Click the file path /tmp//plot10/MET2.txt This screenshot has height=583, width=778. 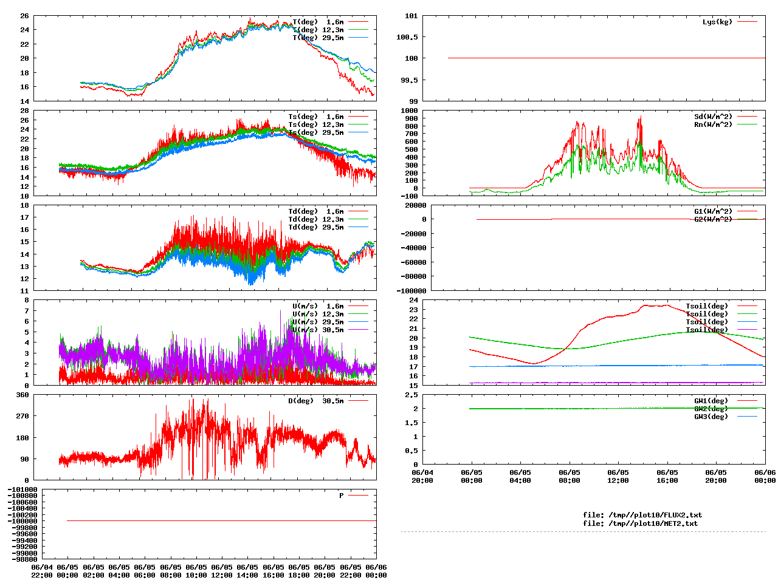[x=653, y=523]
